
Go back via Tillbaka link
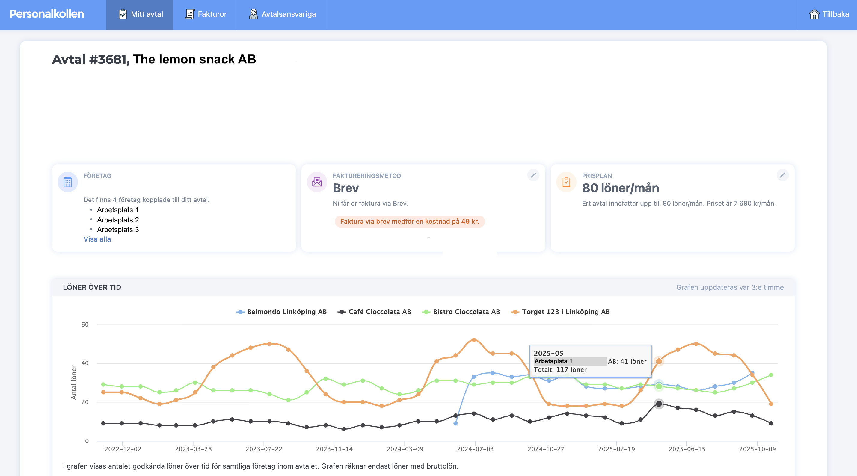coord(835,14)
